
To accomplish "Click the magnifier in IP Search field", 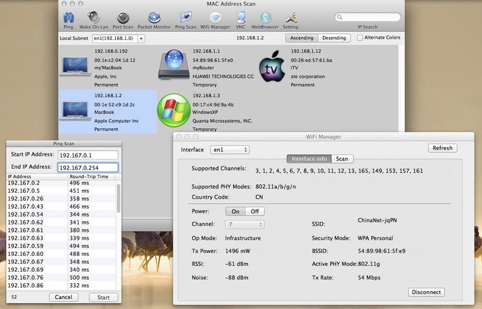I will tap(340, 17).
